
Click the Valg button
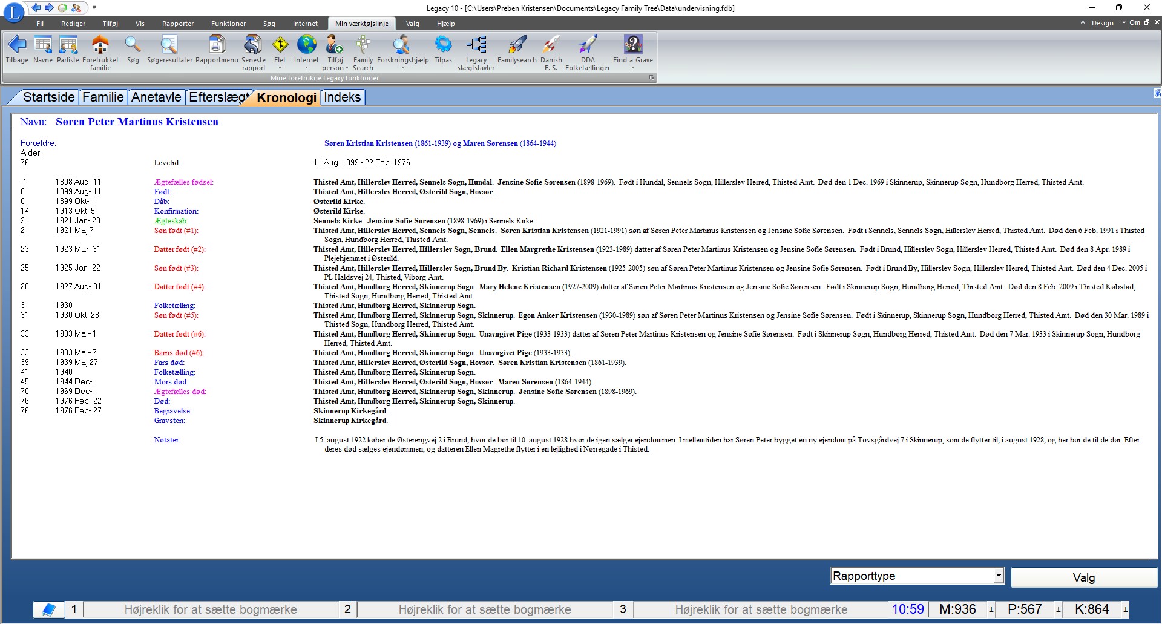tap(1083, 578)
